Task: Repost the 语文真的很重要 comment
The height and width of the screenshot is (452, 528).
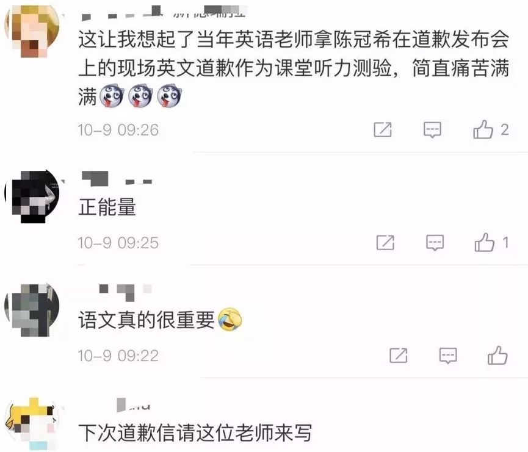Action: click(x=399, y=356)
